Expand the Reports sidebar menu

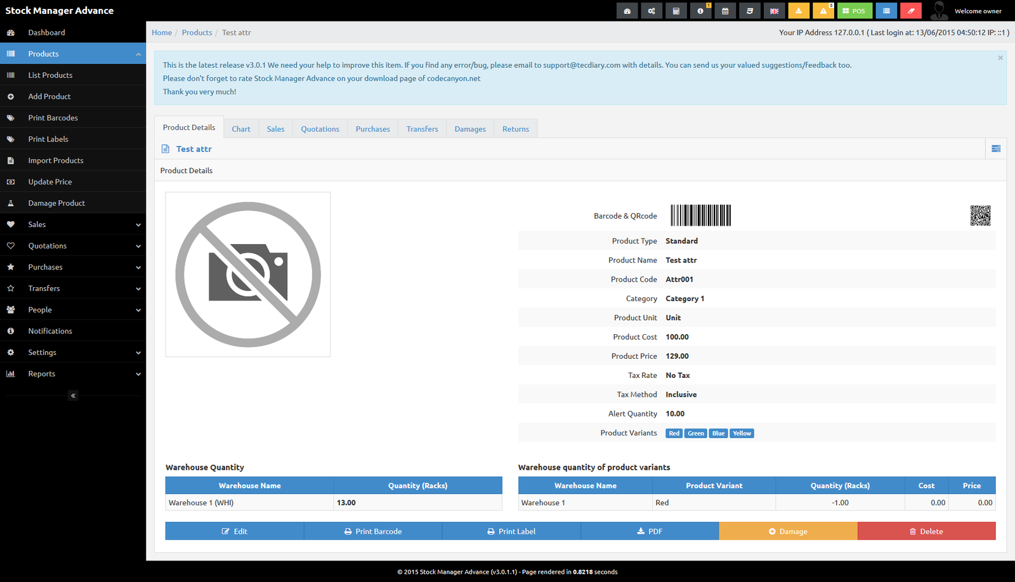point(73,374)
